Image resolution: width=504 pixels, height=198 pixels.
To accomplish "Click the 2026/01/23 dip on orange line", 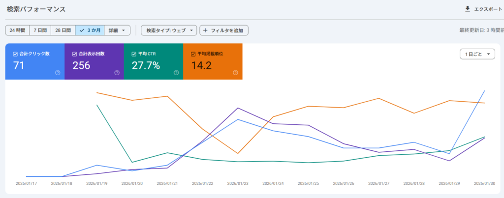I will pos(239,153).
